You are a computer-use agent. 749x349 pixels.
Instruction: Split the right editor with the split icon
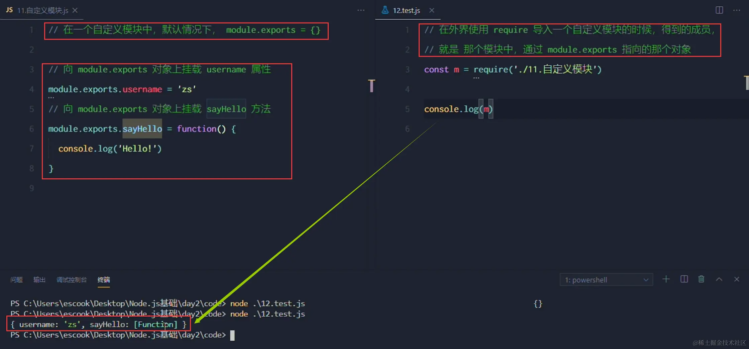[719, 10]
